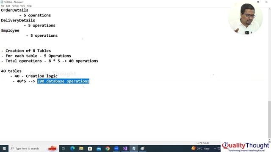The image size is (271, 152).
Task: Open the weather widget showing 29°C Haze
Action: tap(200, 148)
